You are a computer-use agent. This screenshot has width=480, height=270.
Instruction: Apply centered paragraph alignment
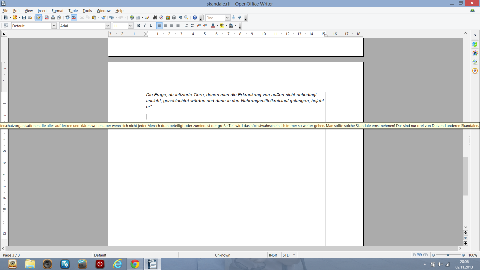point(165,25)
